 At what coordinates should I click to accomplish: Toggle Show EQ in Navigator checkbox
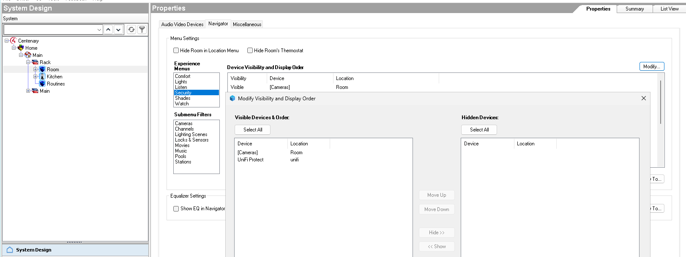click(176, 209)
